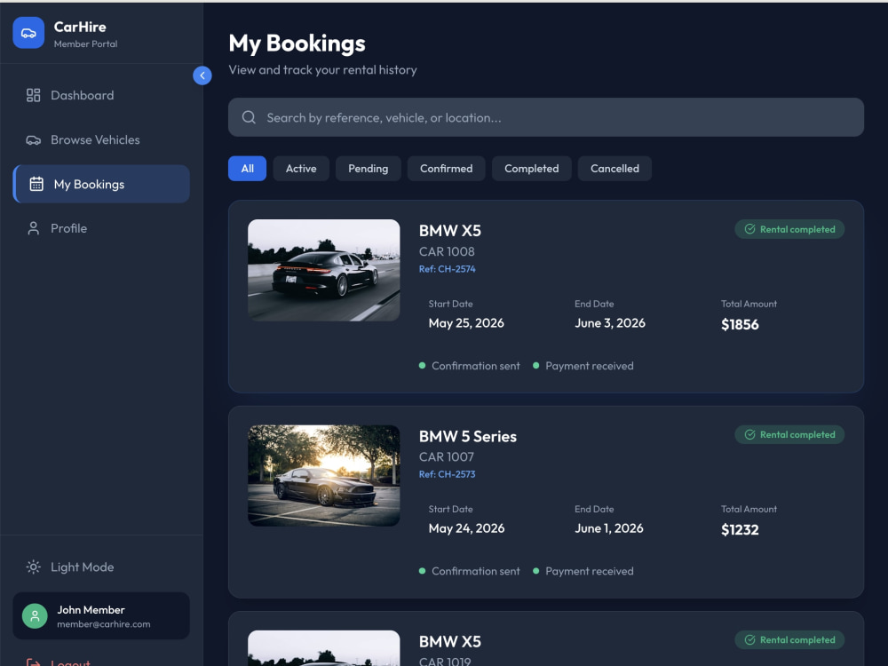Image resolution: width=888 pixels, height=666 pixels.
Task: Open the BMW 5 Series car photo
Action: point(324,476)
